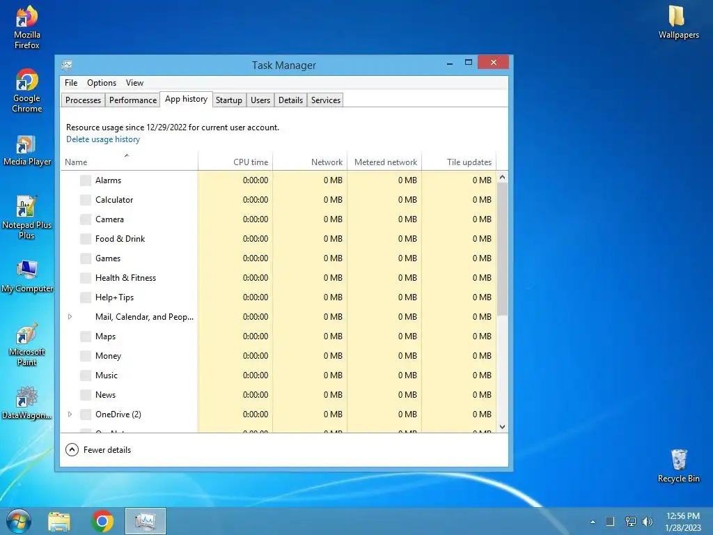Expand the OneDrive (2) group
The width and height of the screenshot is (713, 535).
click(x=70, y=414)
